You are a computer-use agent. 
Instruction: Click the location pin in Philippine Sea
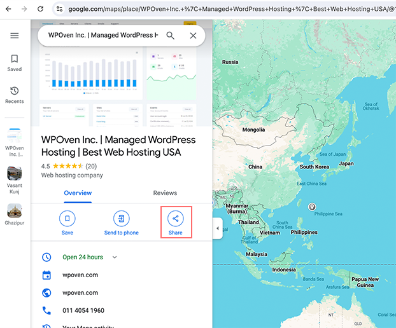point(312,207)
